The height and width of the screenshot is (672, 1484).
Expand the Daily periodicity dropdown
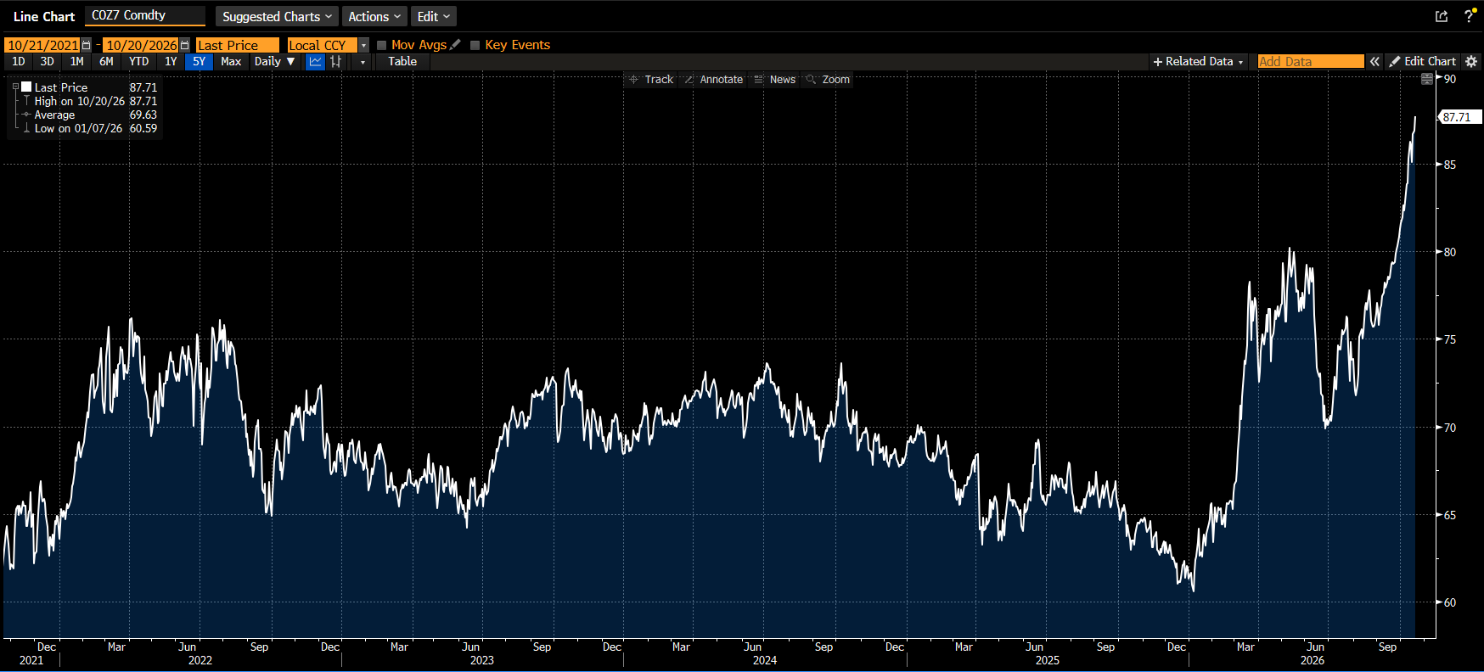coord(274,61)
